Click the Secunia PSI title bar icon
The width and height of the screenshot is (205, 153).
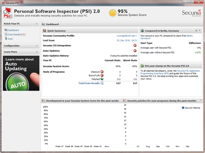pos(3,3)
